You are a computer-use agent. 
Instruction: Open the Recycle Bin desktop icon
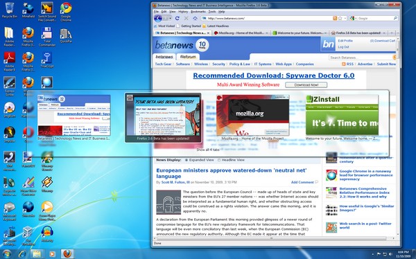tap(10, 10)
